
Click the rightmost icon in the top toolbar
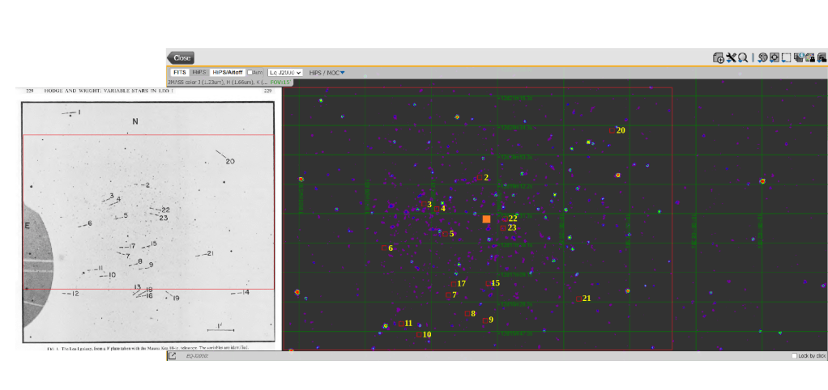click(x=822, y=57)
